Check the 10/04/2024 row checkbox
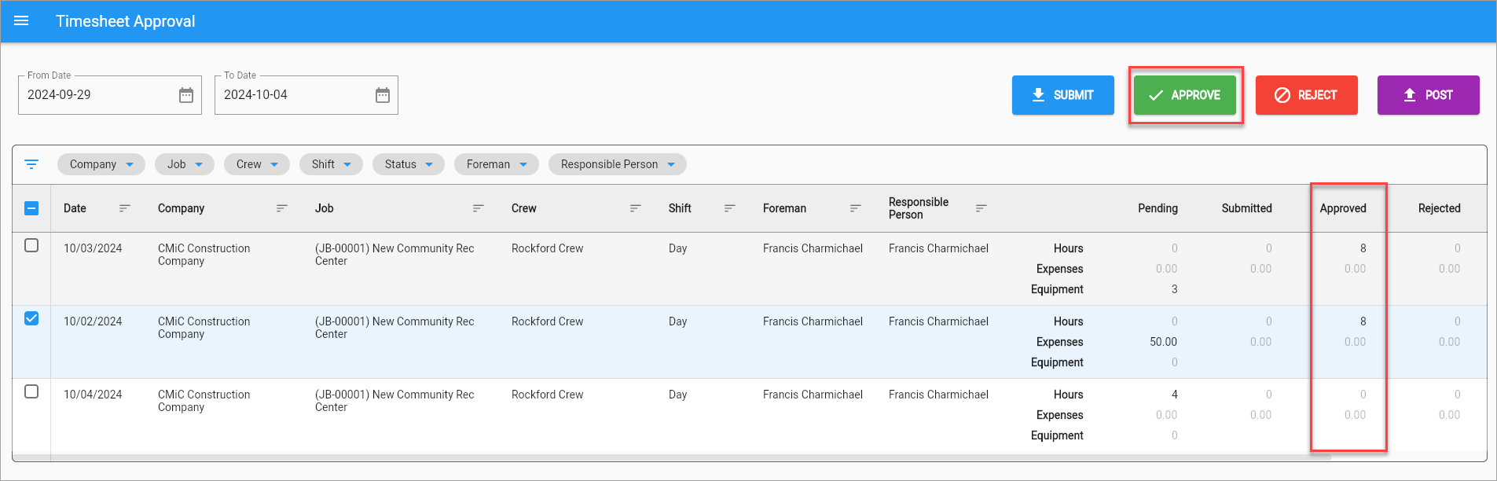 (x=31, y=391)
